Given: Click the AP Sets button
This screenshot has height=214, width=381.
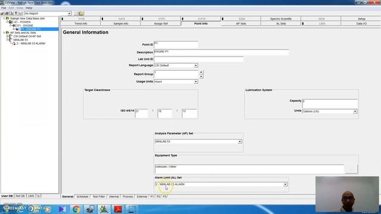Looking at the screenshot, I should pyautogui.click(x=241, y=24).
